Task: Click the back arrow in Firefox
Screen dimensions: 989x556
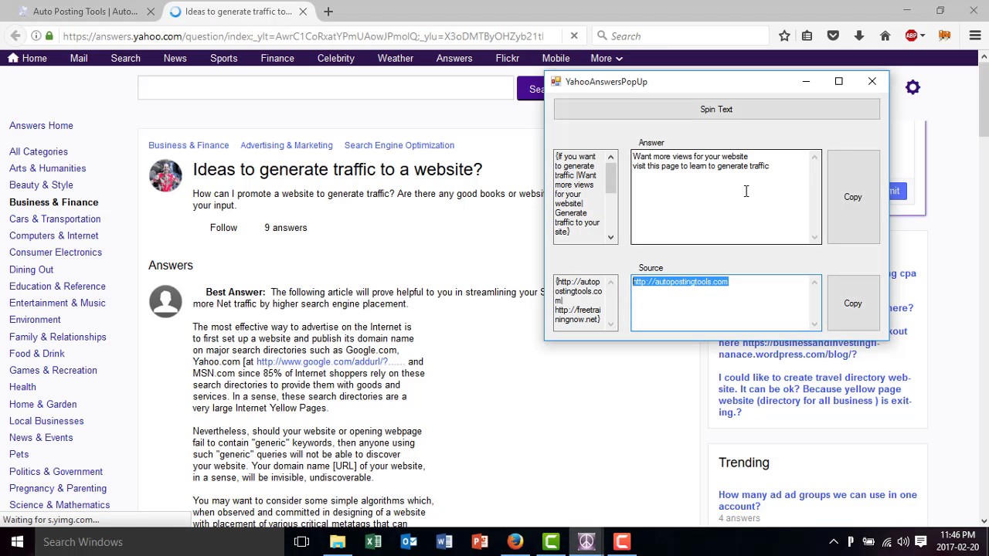Action: 15,36
